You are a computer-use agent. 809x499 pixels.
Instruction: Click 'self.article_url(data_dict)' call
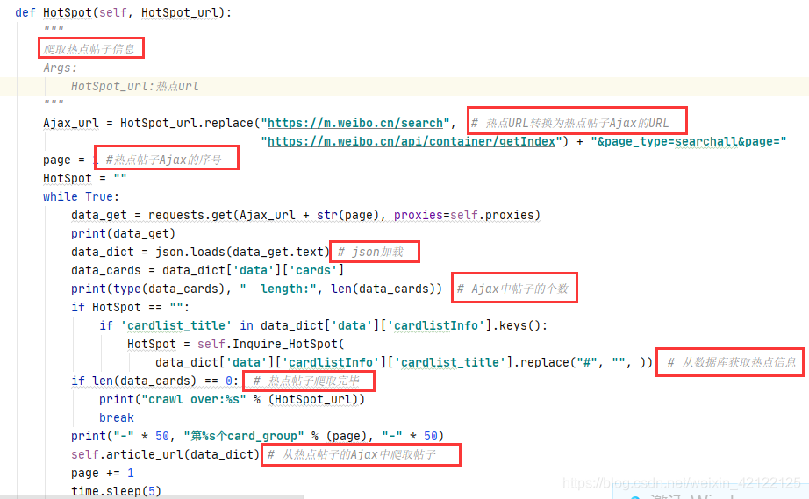165,454
